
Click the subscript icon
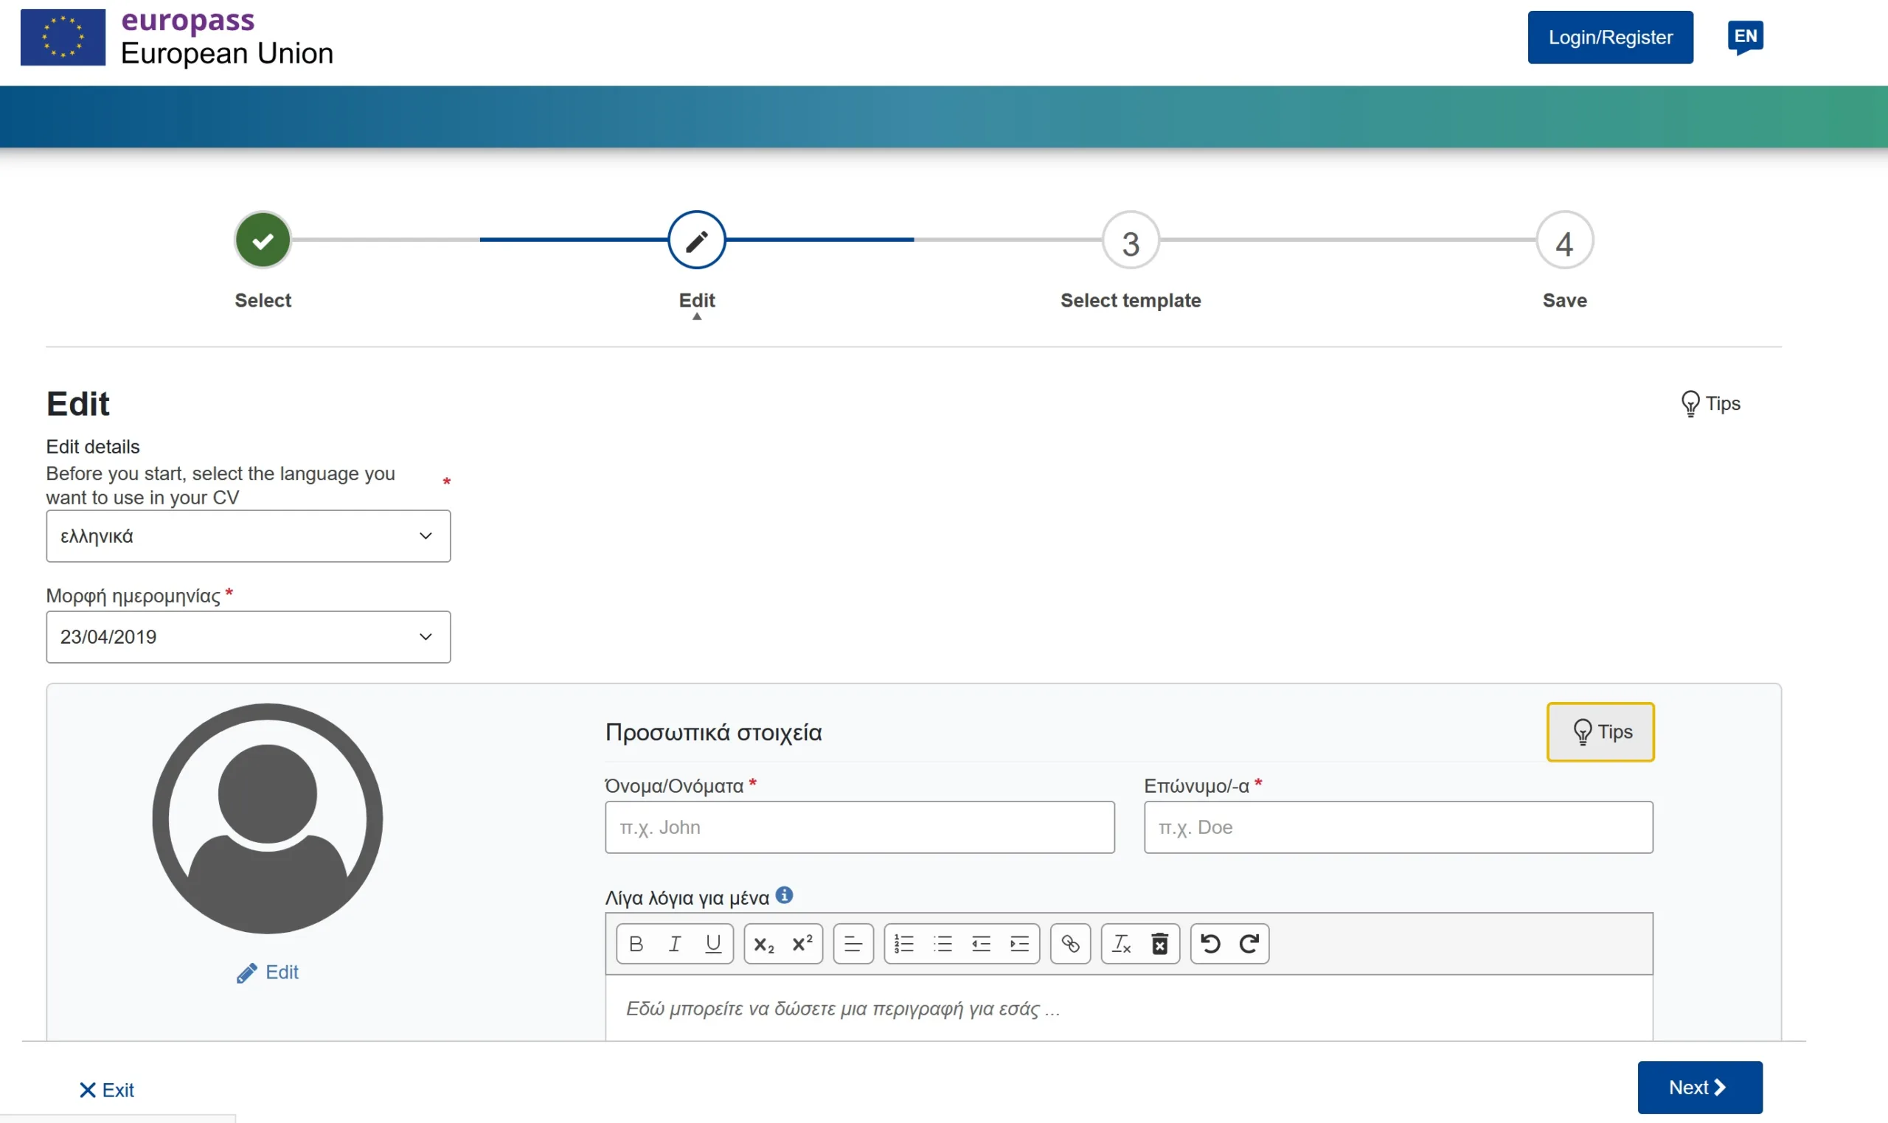pos(764,944)
